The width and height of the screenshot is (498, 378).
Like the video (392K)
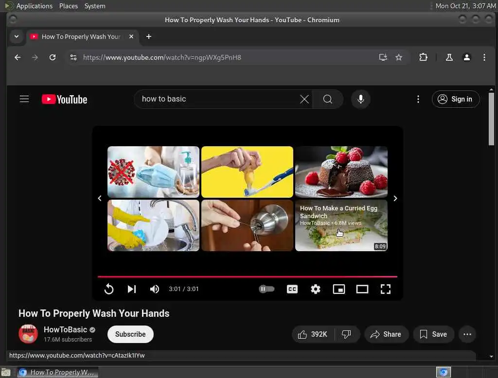click(x=313, y=334)
